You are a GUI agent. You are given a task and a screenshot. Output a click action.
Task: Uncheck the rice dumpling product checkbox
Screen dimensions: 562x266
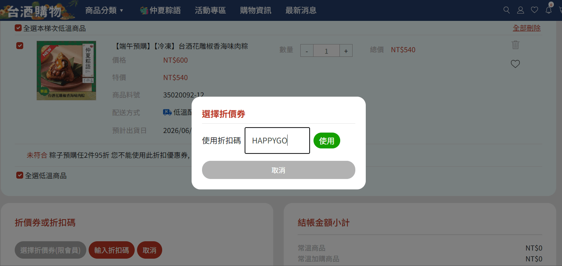(x=20, y=46)
